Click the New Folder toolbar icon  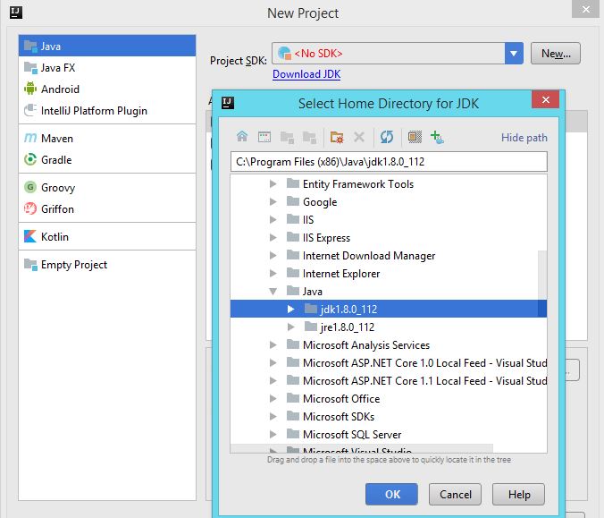[x=336, y=137]
